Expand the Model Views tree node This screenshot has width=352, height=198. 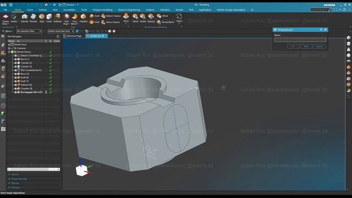pyautogui.click(x=9, y=45)
